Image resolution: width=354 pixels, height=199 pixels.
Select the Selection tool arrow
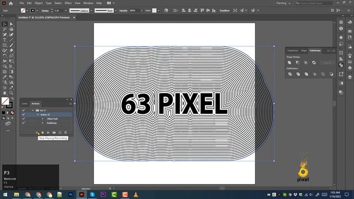4,24
